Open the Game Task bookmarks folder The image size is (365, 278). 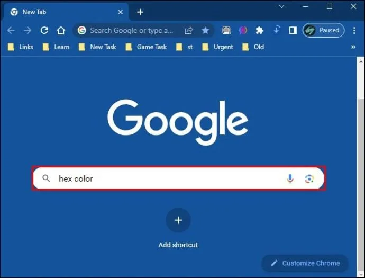pos(146,47)
